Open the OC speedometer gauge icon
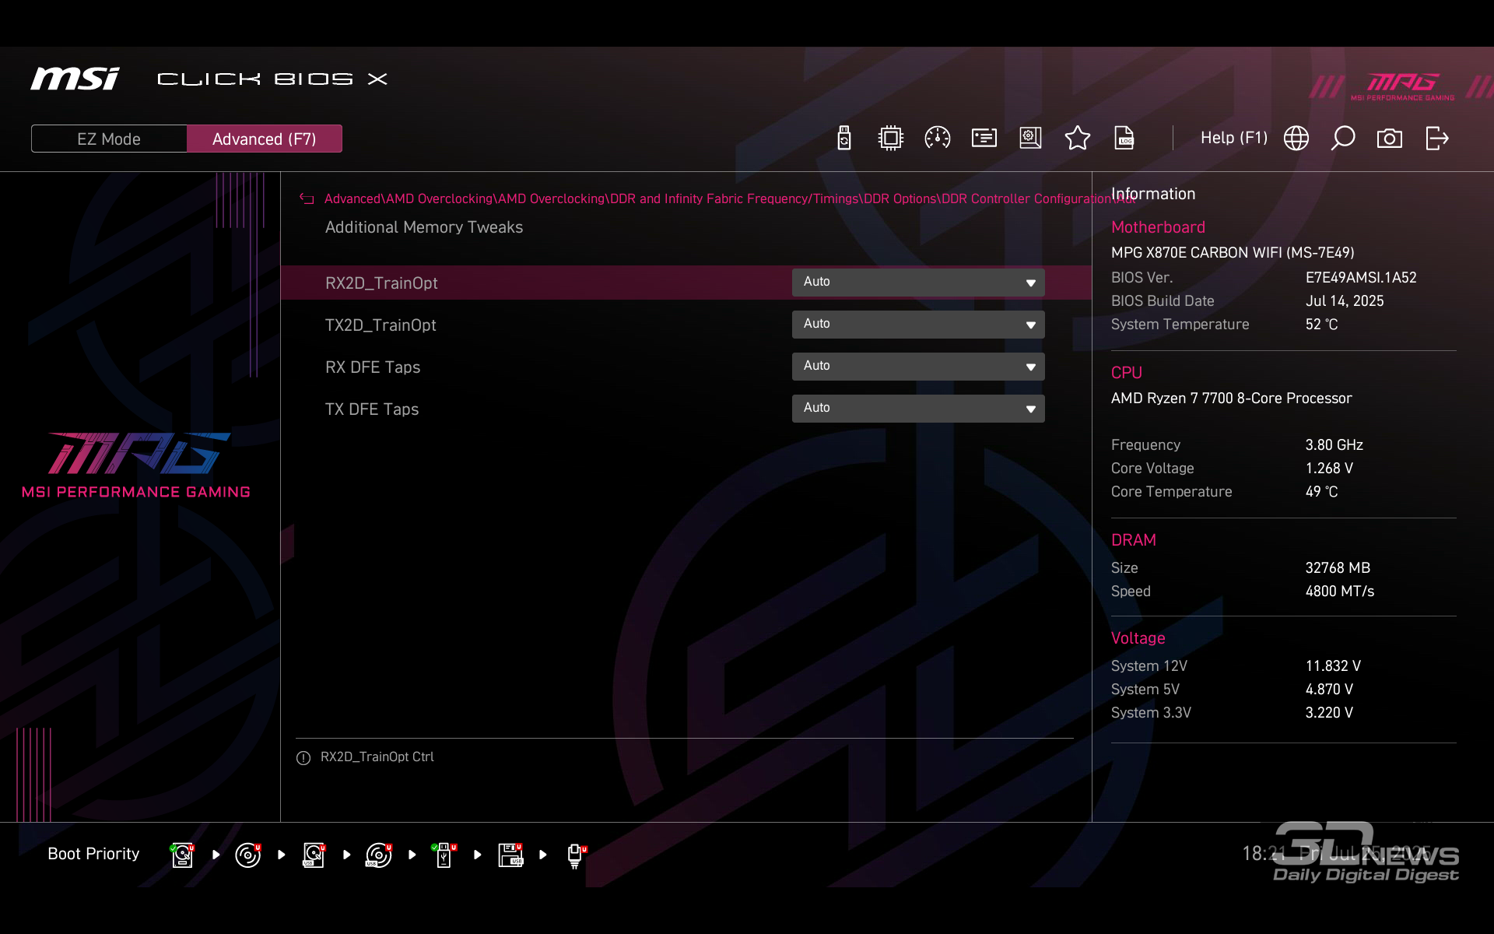 pos(938,139)
